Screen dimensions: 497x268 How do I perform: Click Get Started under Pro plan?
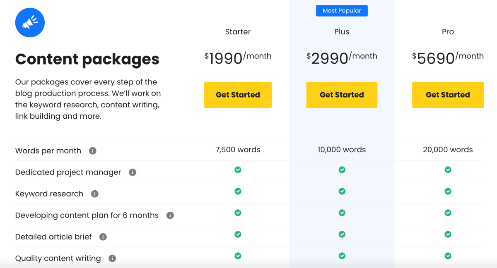point(448,95)
